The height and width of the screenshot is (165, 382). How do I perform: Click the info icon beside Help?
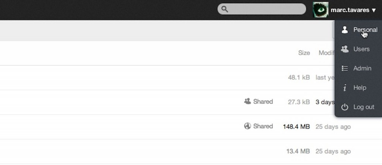345,88
